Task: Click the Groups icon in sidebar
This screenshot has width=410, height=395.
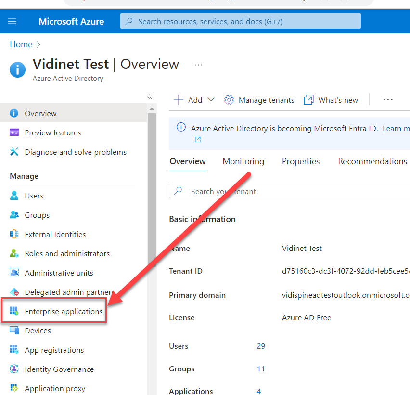Action: point(14,215)
